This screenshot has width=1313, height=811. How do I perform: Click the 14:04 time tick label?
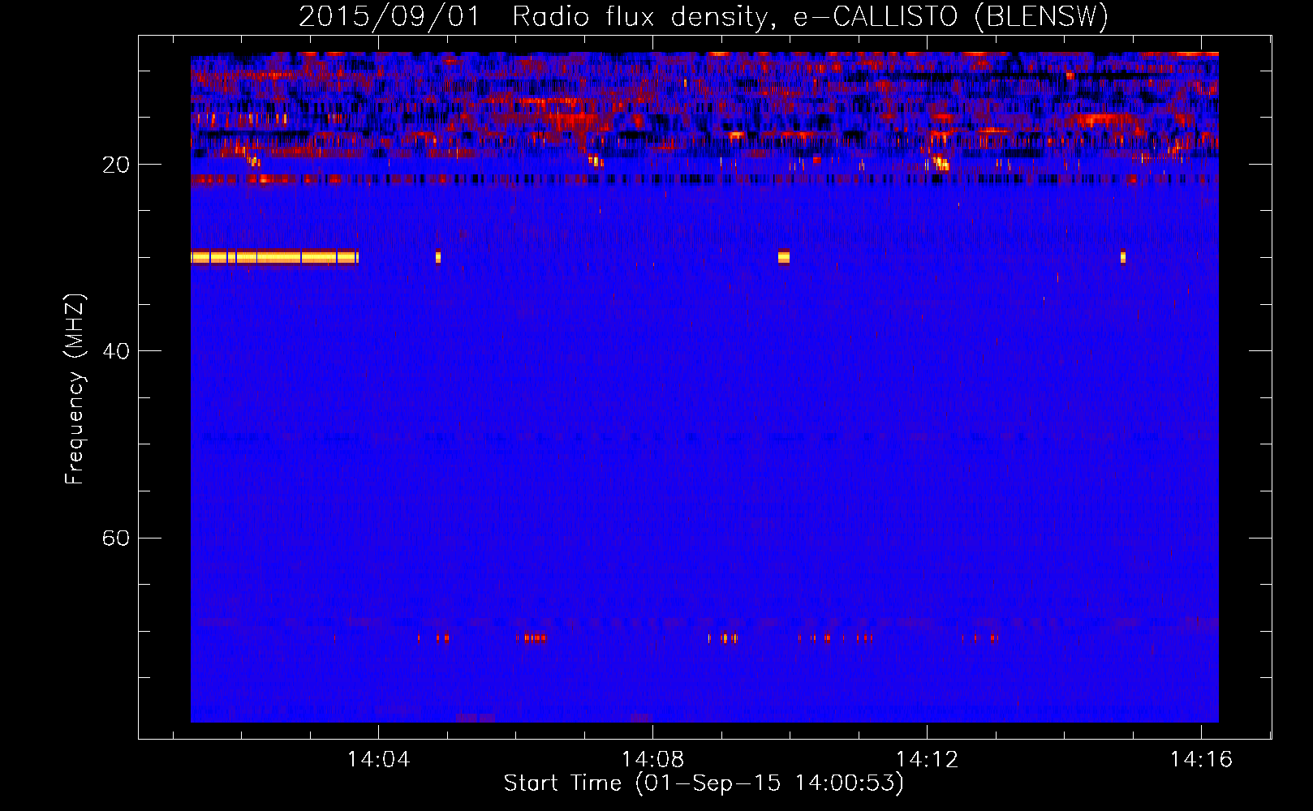click(378, 759)
